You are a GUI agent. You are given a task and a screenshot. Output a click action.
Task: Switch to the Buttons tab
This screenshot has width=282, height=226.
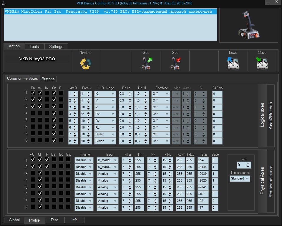click(x=48, y=79)
